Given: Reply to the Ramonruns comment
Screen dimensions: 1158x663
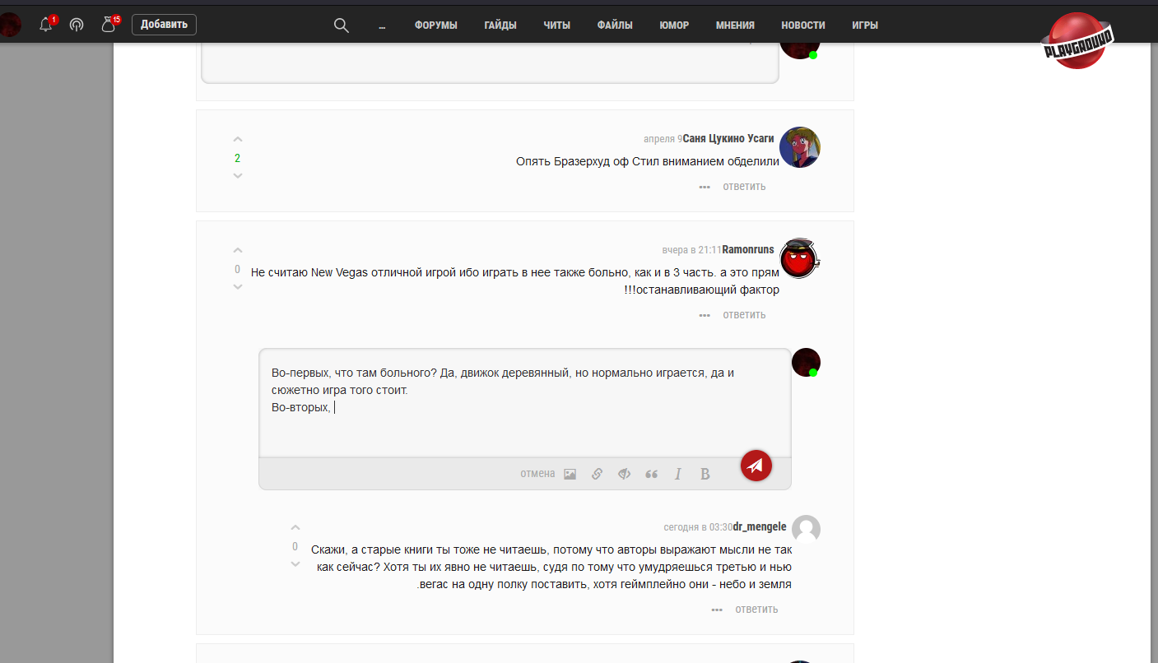Looking at the screenshot, I should (744, 315).
